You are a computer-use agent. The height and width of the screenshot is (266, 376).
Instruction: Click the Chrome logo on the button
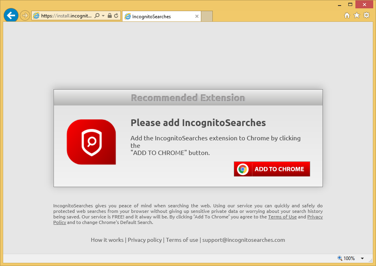[x=242, y=169]
